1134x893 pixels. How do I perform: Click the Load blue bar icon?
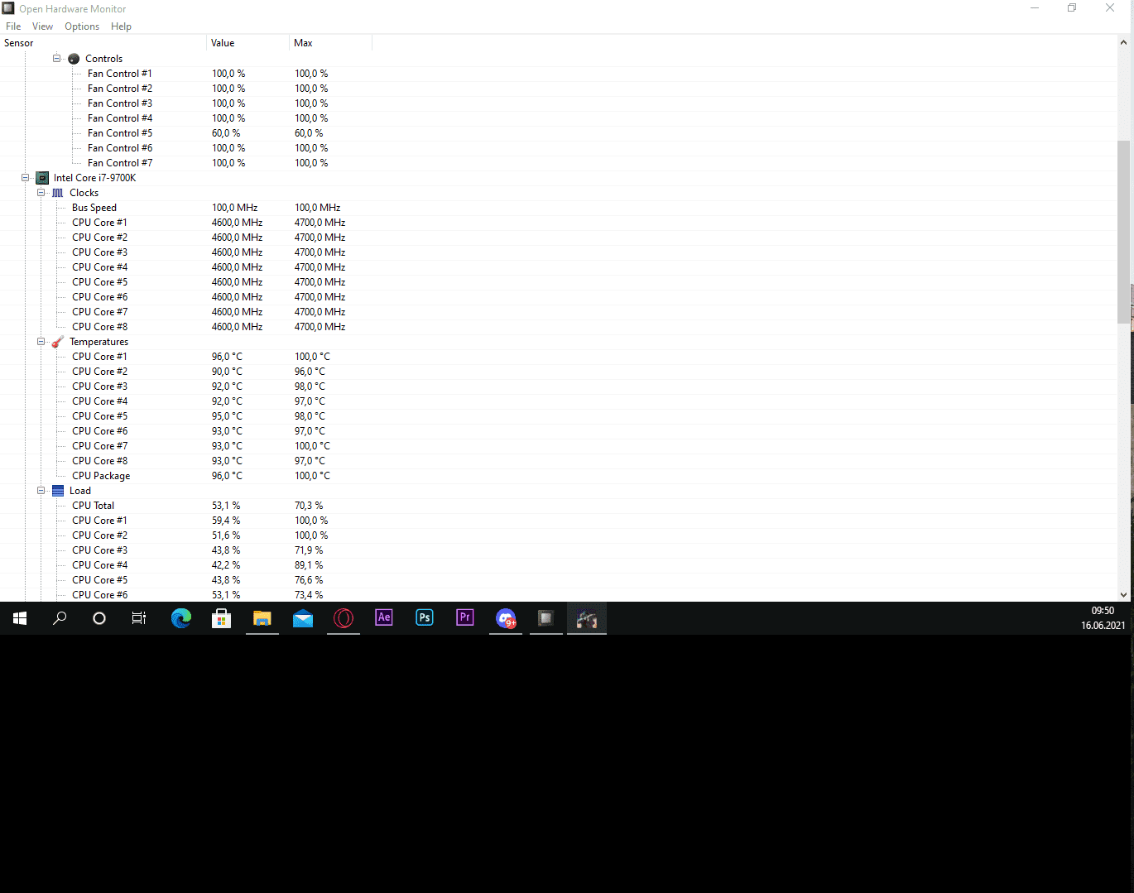click(x=58, y=491)
